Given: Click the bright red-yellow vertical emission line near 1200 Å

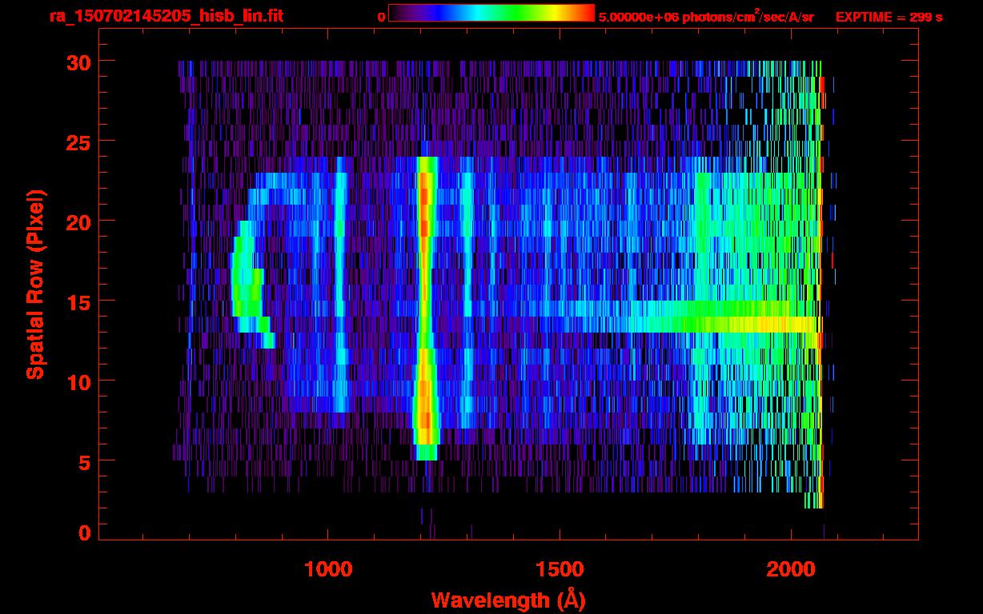Looking at the screenshot, I should click(425, 304).
